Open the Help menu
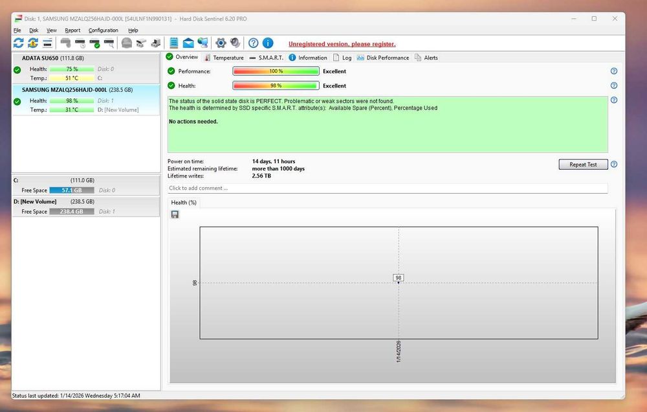Image resolution: width=647 pixels, height=412 pixels. [x=133, y=30]
